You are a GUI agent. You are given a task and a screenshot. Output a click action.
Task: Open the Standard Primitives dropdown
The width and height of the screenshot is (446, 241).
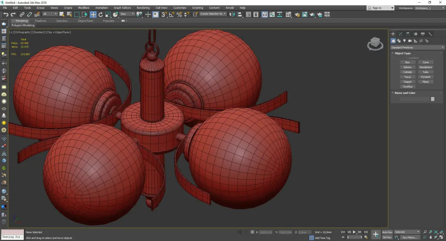click(x=417, y=47)
